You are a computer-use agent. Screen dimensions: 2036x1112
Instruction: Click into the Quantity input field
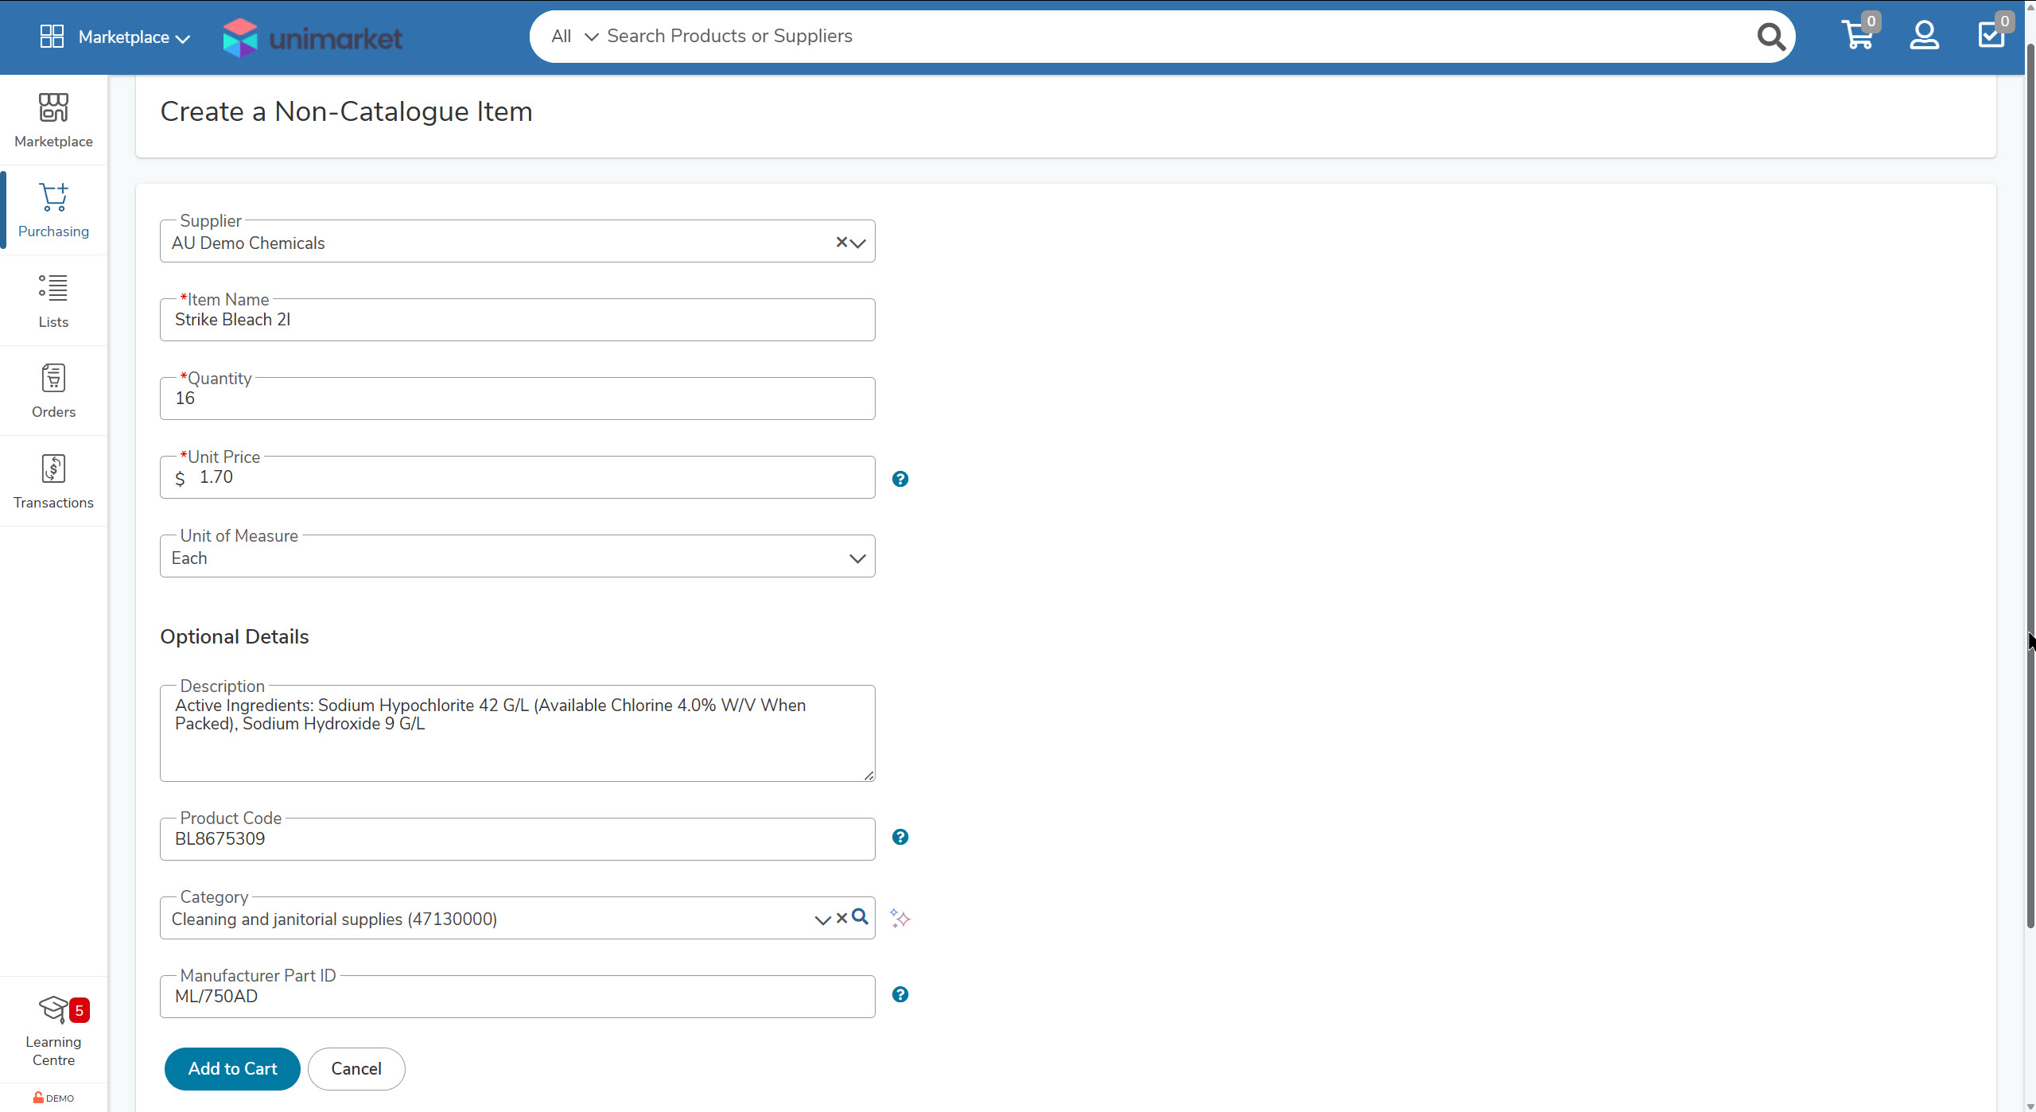517,399
